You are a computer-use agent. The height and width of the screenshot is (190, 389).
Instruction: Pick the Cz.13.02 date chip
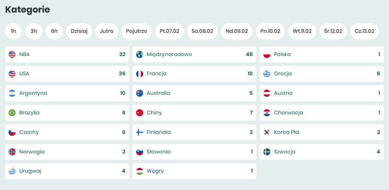click(364, 31)
